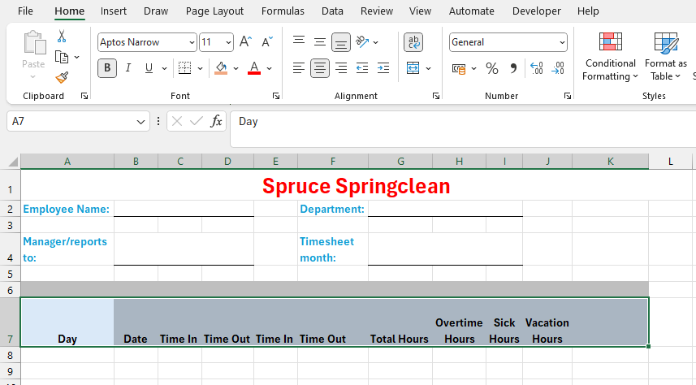Click the Cut scissors icon
This screenshot has height=385, width=696.
pyautogui.click(x=62, y=37)
